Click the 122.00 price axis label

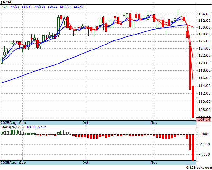[x=204, y=55]
